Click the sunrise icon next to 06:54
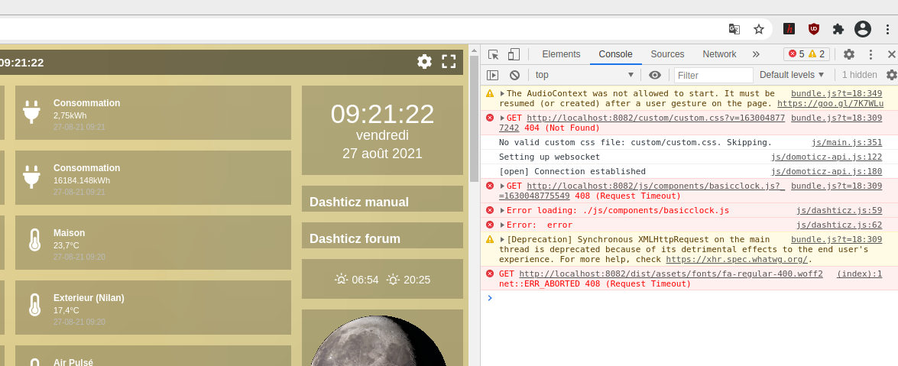 click(x=342, y=280)
